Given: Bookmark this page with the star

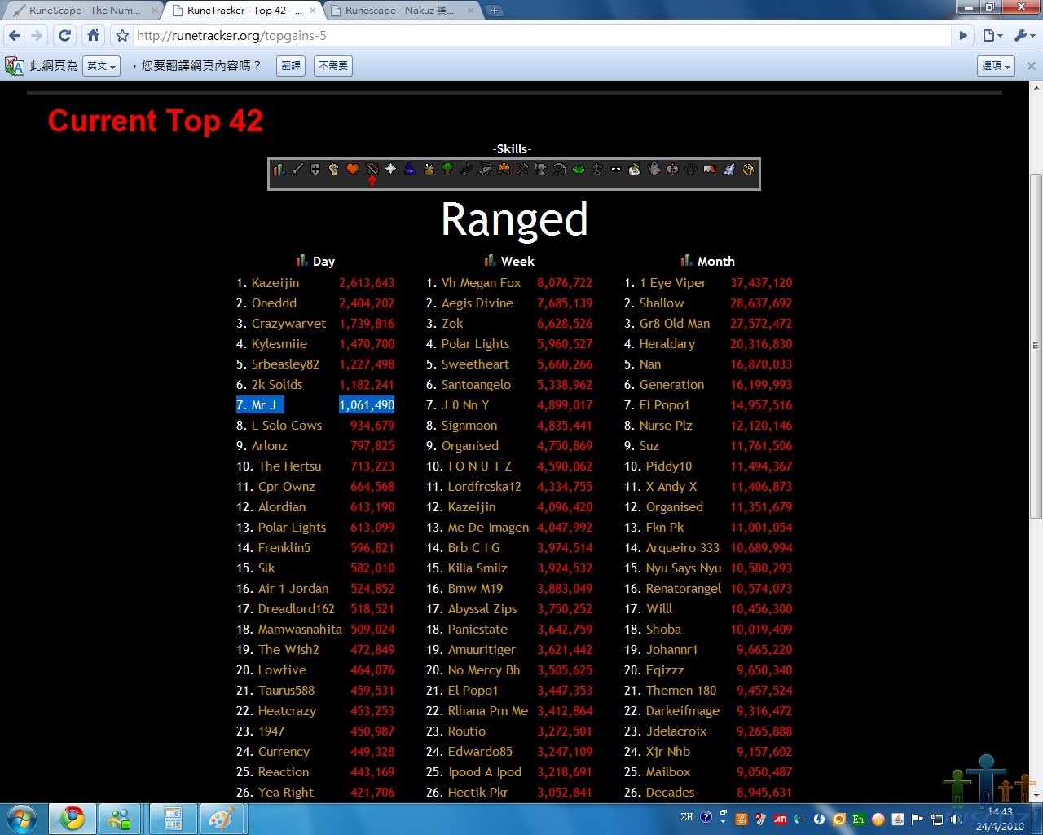Looking at the screenshot, I should [x=122, y=36].
